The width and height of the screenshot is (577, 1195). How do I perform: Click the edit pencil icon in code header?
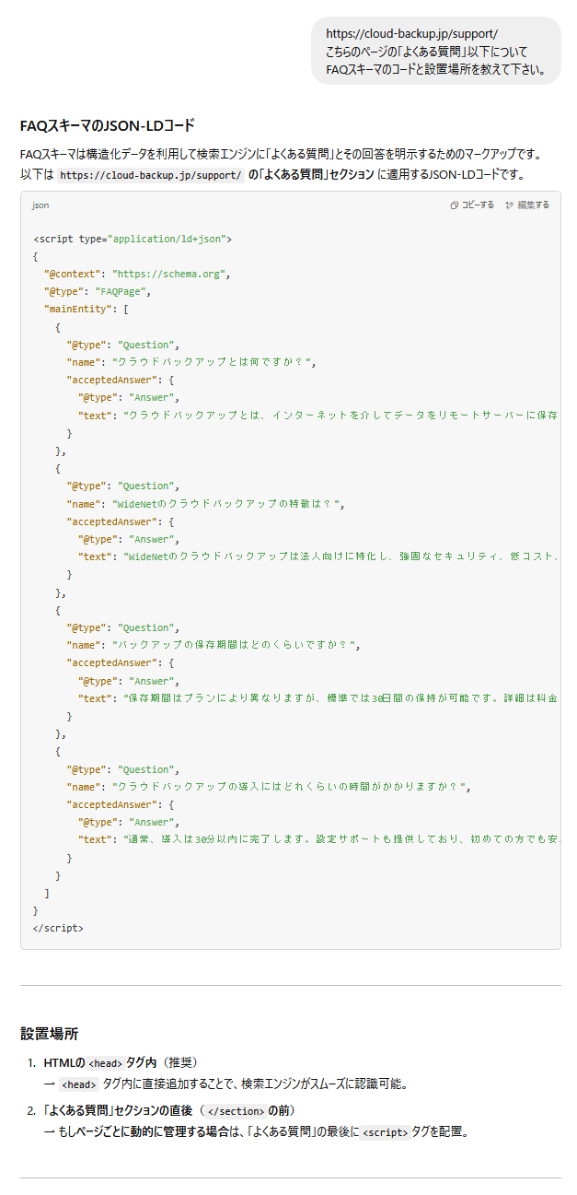click(510, 205)
